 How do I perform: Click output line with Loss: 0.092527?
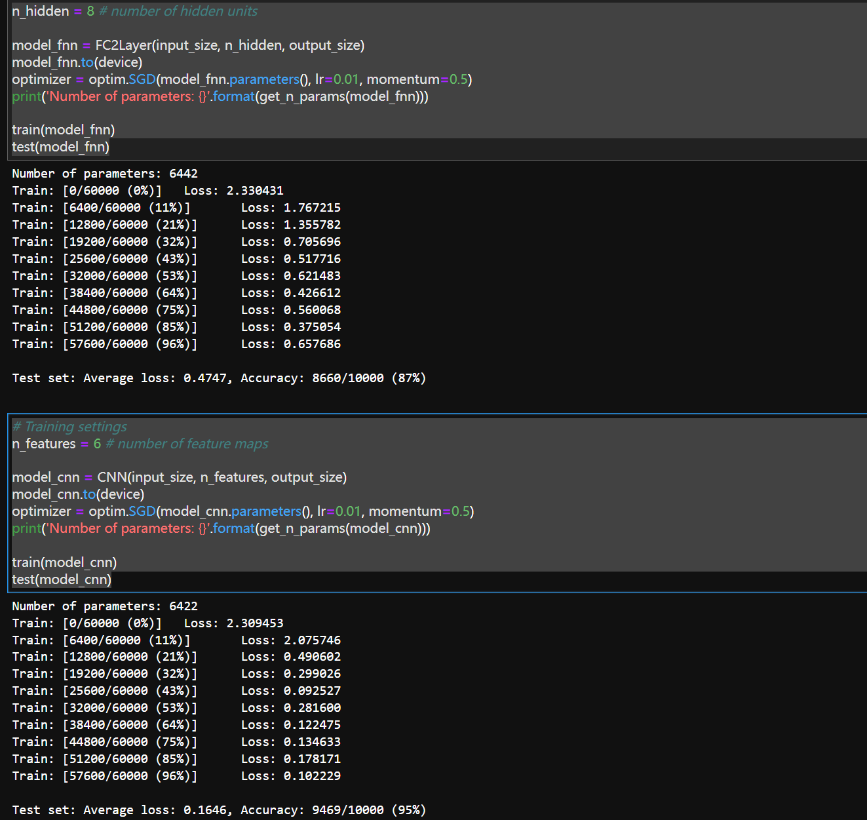176,691
